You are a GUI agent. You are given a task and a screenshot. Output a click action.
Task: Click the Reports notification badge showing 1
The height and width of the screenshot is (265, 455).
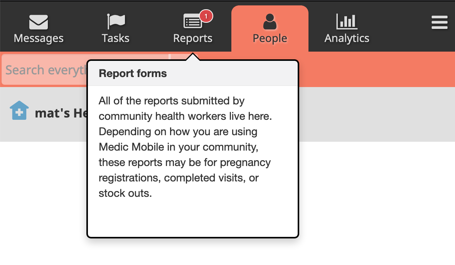click(x=206, y=16)
